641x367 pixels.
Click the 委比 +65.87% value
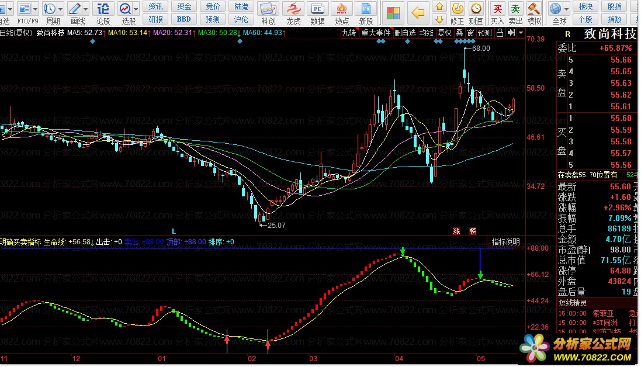click(615, 49)
